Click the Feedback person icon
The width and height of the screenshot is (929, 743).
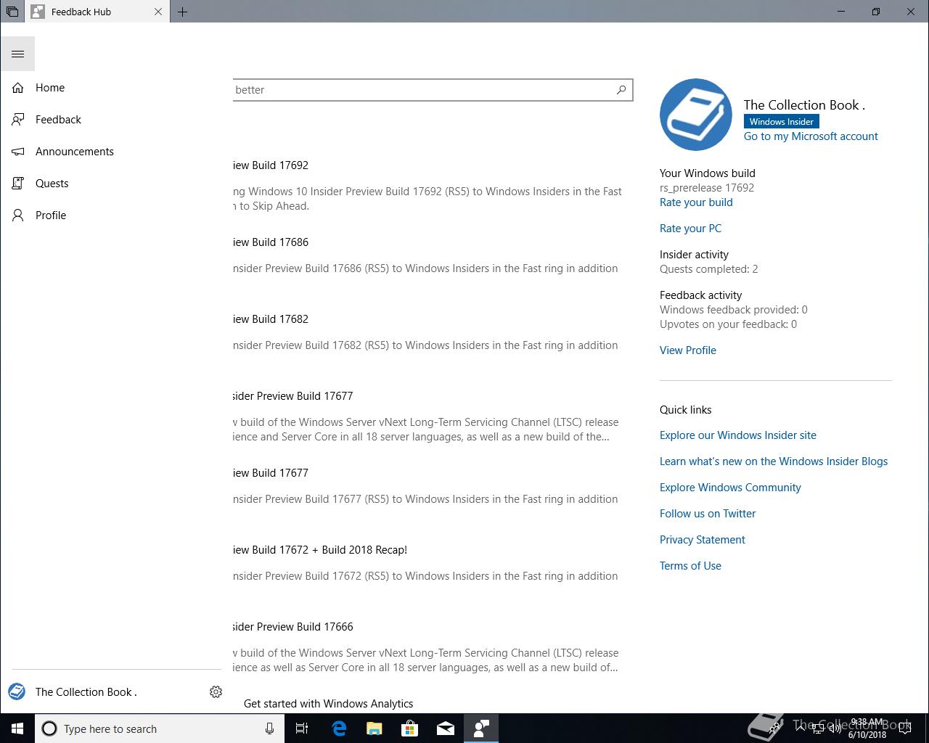pos(18,120)
